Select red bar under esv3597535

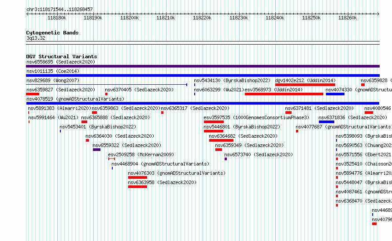[x=214, y=122]
